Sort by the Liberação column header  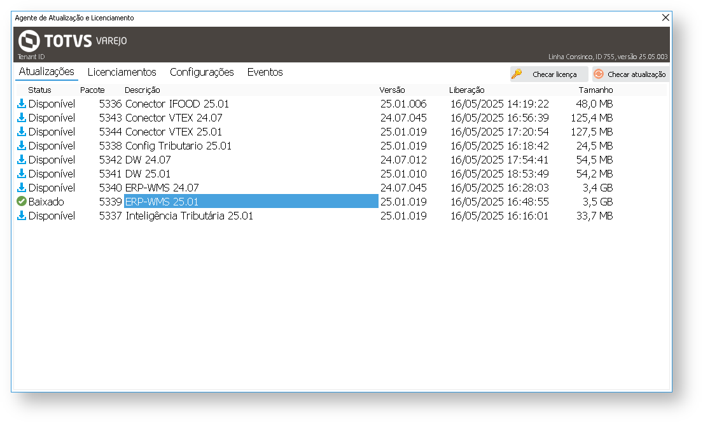pos(467,90)
